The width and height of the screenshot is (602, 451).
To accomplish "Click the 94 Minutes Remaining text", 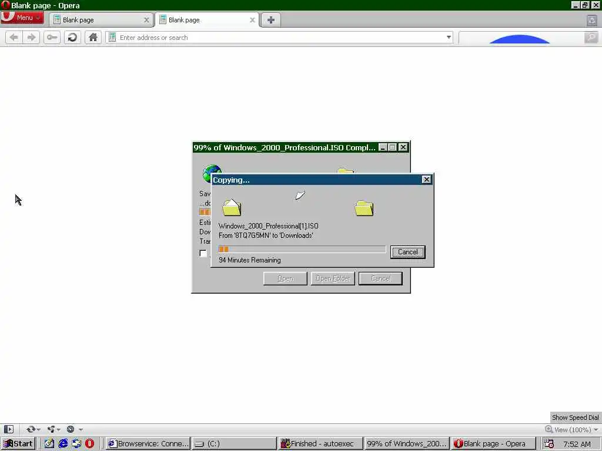I will pos(249,260).
